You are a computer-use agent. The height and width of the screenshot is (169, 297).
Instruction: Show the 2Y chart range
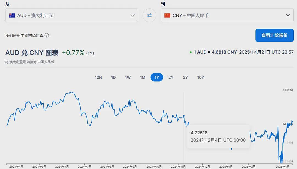click(171, 77)
